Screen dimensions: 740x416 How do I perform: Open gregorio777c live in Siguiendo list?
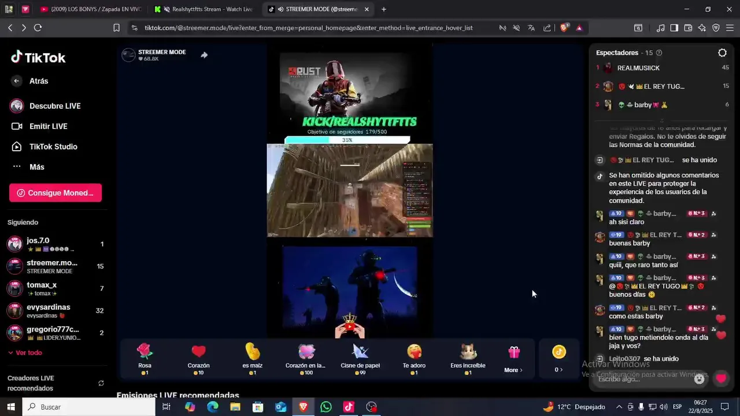pos(55,333)
